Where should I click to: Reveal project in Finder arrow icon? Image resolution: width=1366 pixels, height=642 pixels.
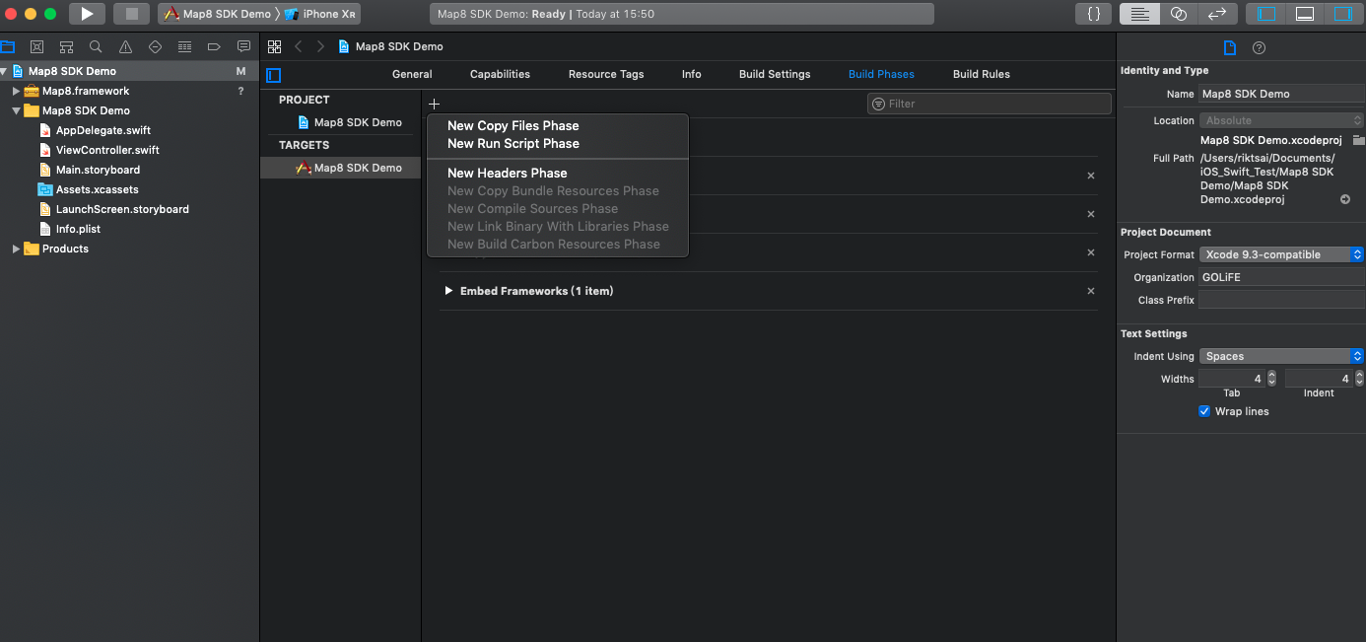point(1345,199)
